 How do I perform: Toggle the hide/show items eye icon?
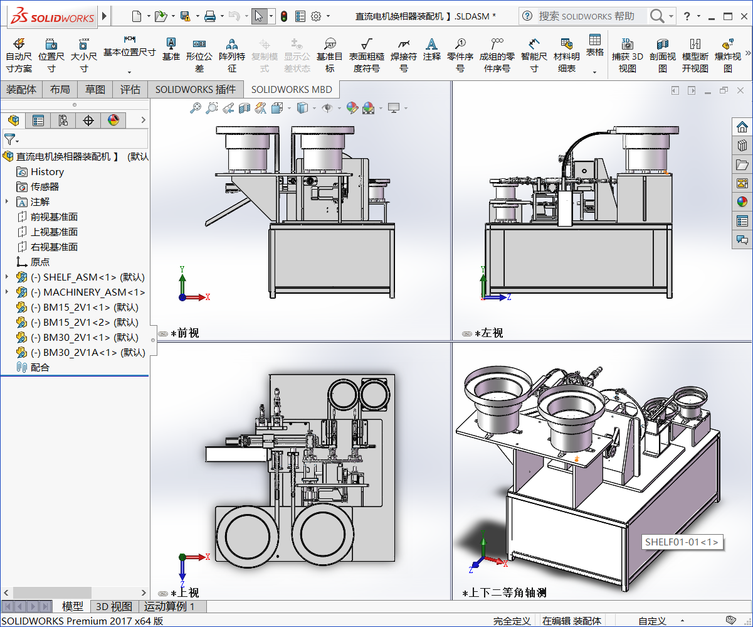(x=327, y=108)
